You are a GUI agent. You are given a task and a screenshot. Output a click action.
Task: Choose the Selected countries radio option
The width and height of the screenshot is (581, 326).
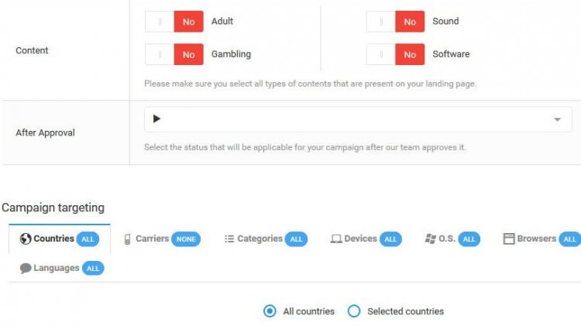(354, 311)
